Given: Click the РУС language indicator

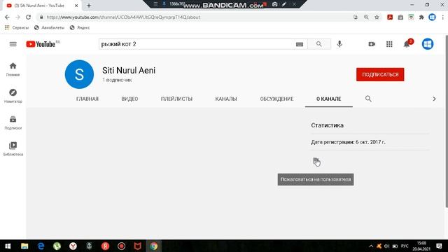Looking at the screenshot, I should pyautogui.click(x=405, y=246).
